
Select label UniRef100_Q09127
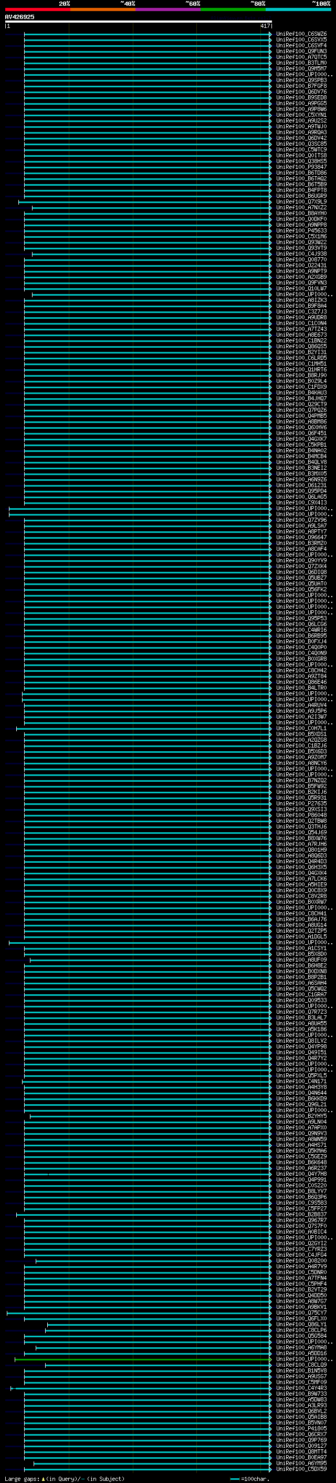pyautogui.click(x=301, y=1446)
